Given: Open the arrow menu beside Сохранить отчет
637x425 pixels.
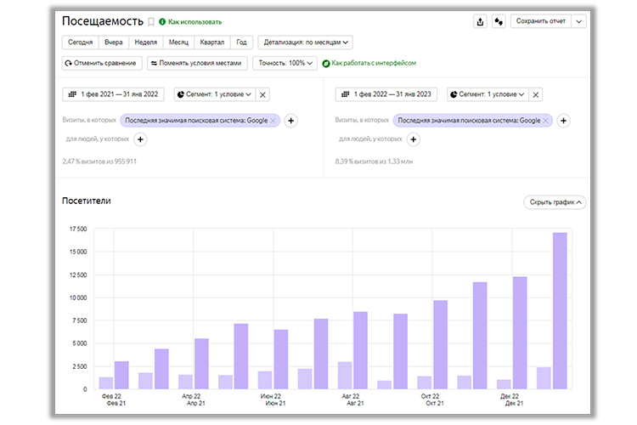Looking at the screenshot, I should click(579, 21).
